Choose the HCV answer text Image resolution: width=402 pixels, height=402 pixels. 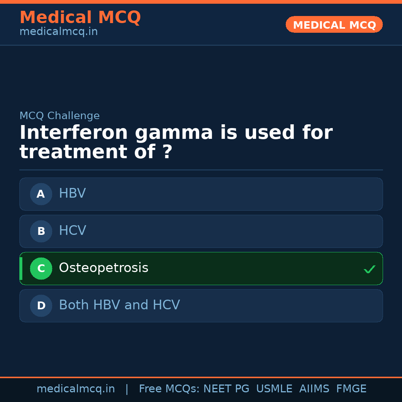[73, 231]
